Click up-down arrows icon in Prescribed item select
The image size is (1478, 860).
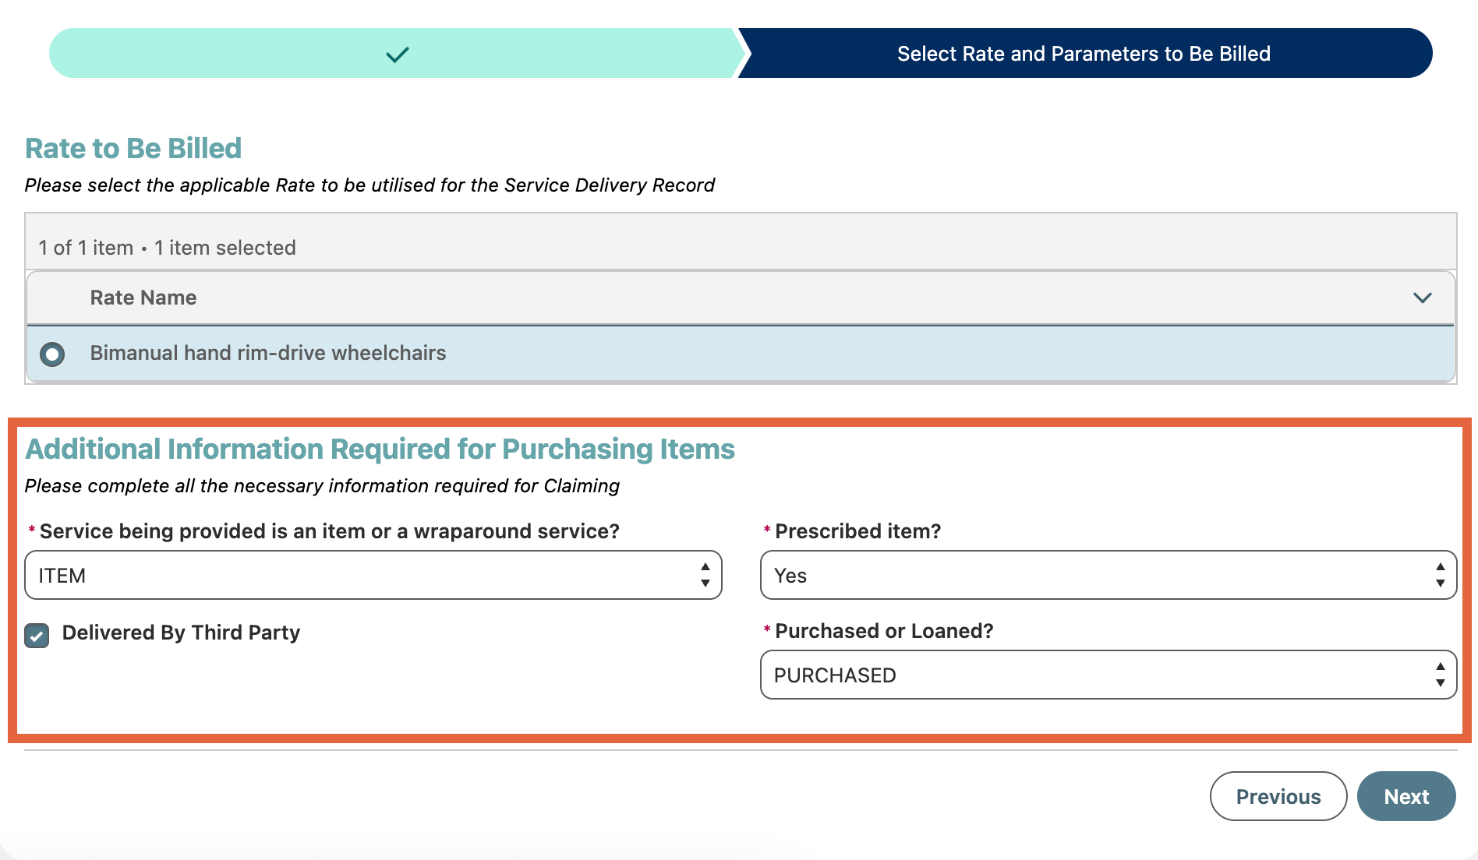click(1440, 575)
